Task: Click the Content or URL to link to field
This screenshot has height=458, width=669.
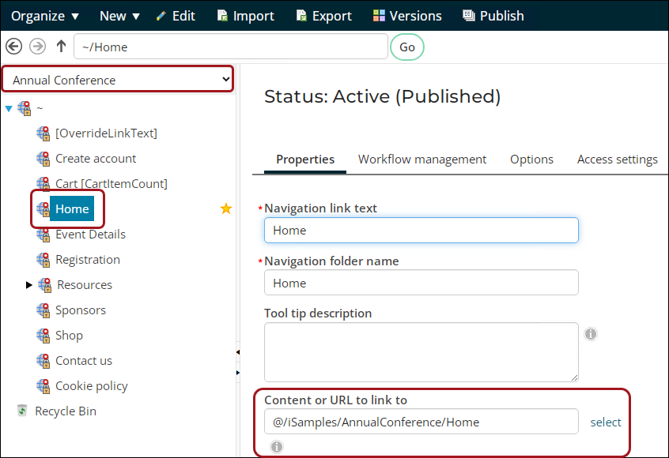Action: pos(421,422)
